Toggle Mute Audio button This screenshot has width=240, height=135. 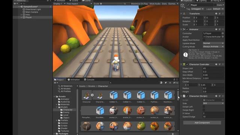155,4
